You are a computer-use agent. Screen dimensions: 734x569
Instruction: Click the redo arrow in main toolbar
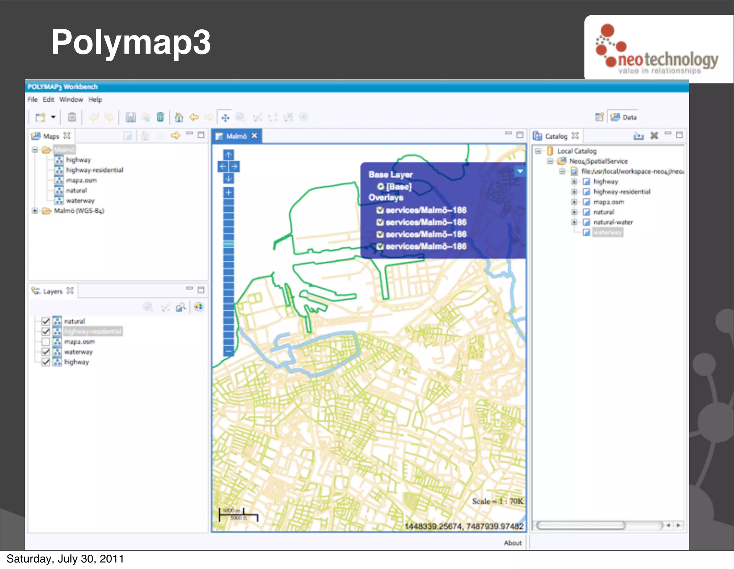109,117
